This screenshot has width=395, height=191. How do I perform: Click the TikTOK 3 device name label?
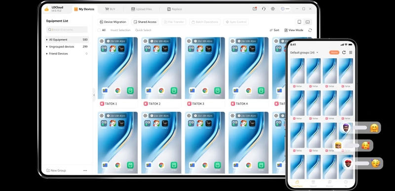click(198, 104)
